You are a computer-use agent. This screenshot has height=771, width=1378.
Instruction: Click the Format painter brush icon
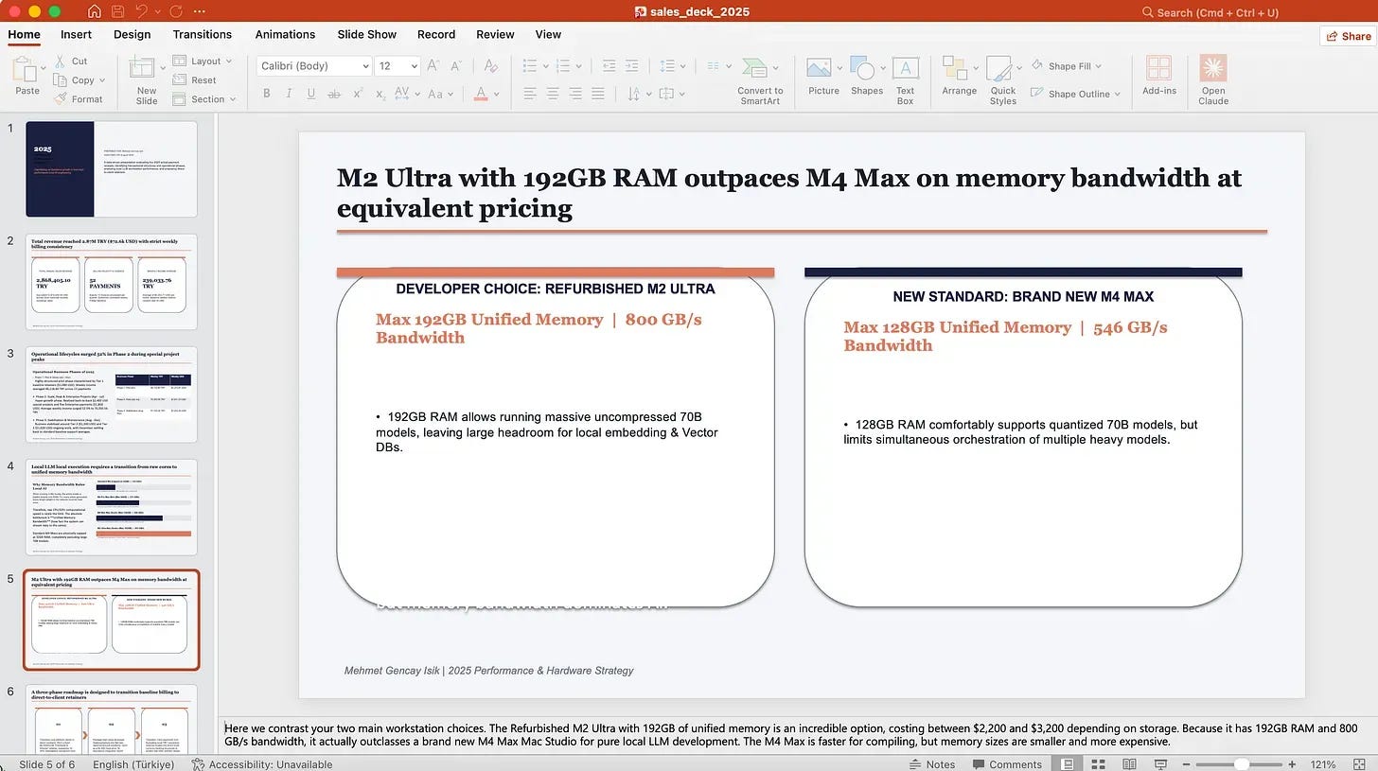coord(61,98)
